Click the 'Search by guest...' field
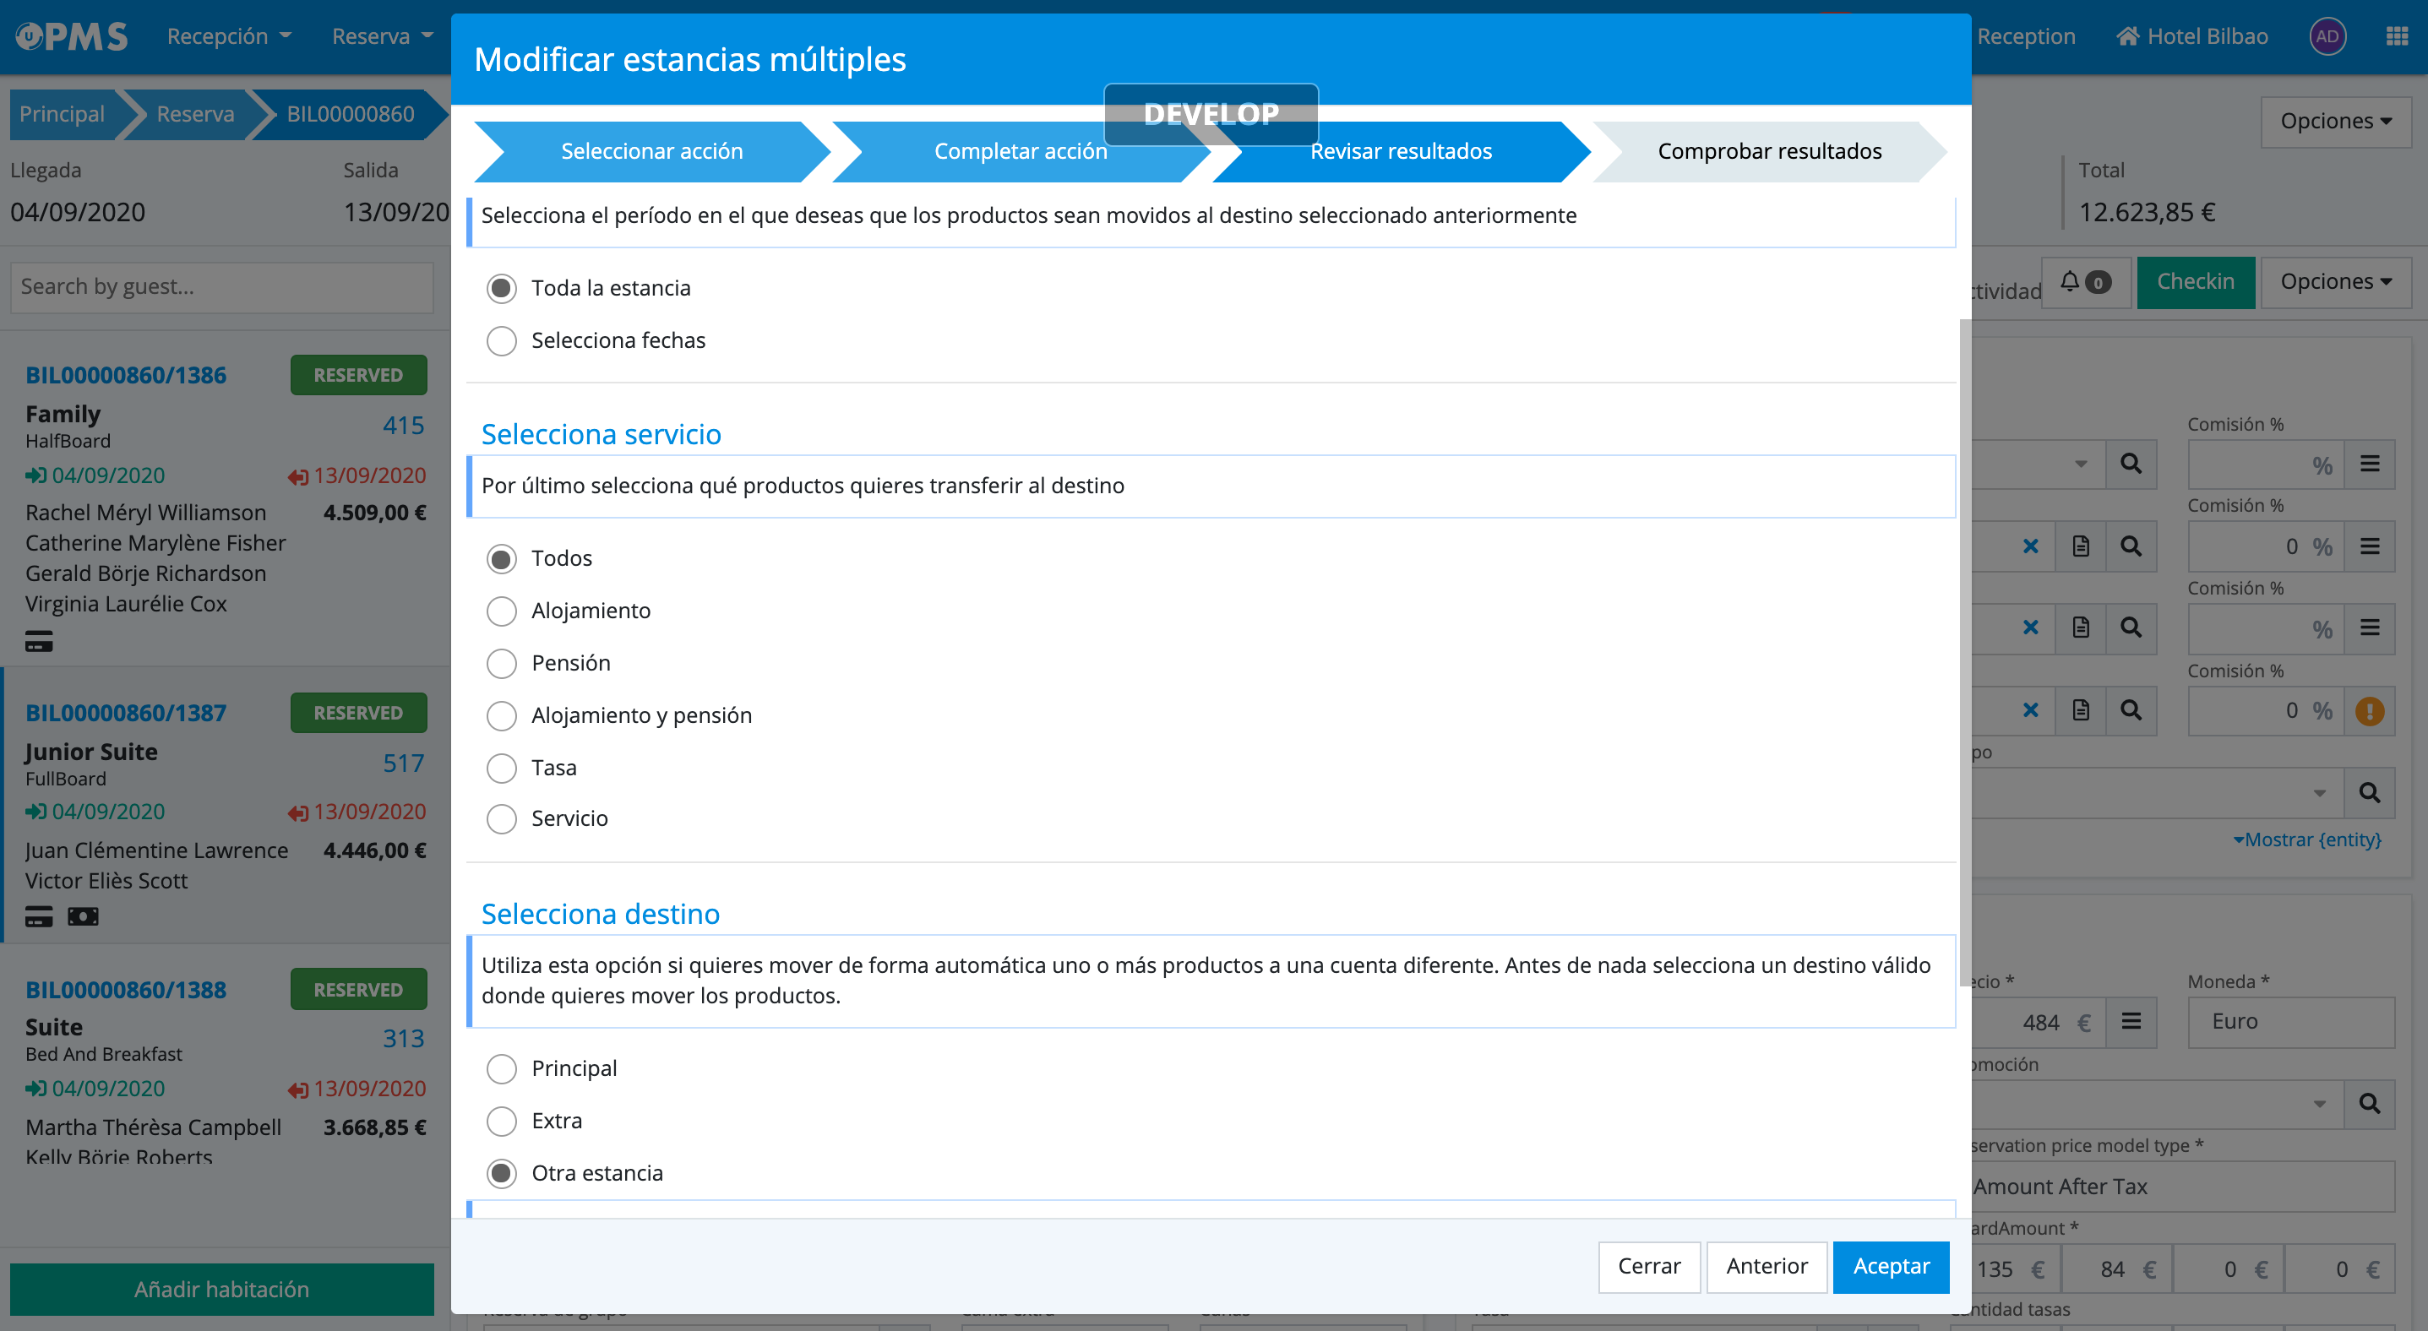Image resolution: width=2428 pixels, height=1331 pixels. (221, 287)
